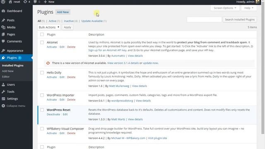Click the admin avatar thumbnail
Image resolution: width=265 pixels, height=149 pixels.
point(258,2)
